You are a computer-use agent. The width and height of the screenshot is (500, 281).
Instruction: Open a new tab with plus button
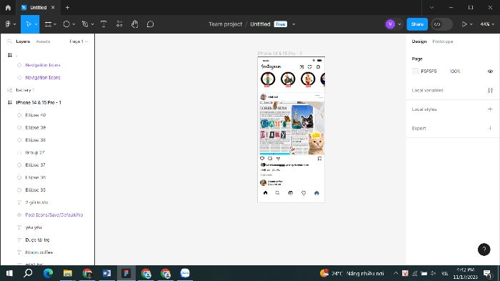click(x=67, y=7)
